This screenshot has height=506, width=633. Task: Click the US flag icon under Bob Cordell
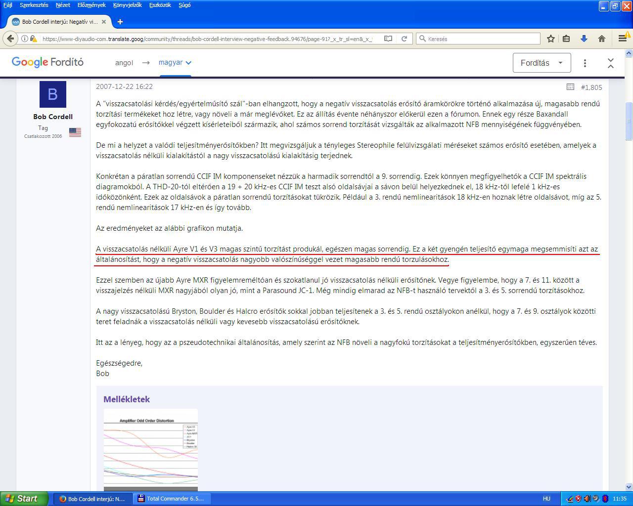pos(75,132)
